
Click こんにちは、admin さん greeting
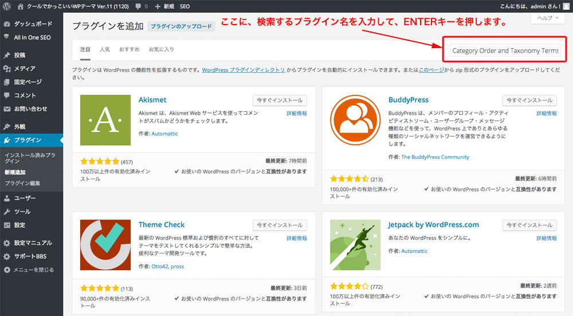530,6
